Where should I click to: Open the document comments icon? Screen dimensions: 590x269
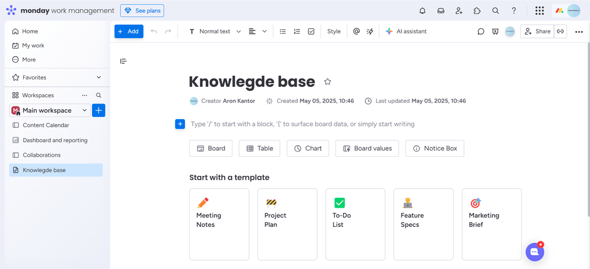tap(481, 32)
